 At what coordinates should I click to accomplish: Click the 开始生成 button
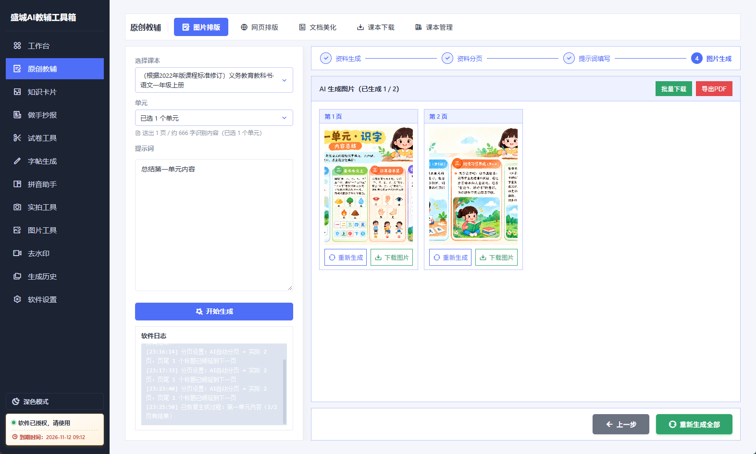tap(214, 311)
